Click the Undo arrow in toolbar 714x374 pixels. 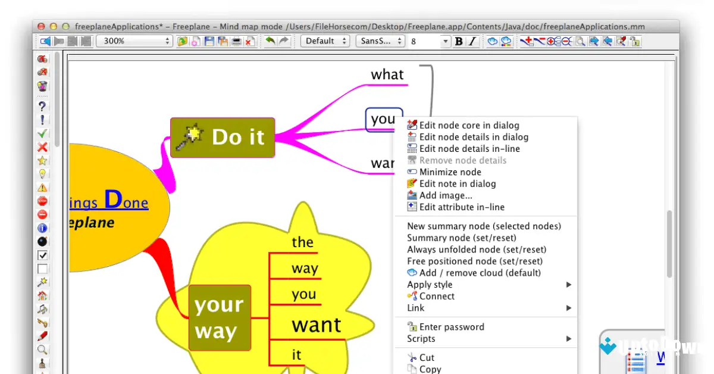coord(271,41)
